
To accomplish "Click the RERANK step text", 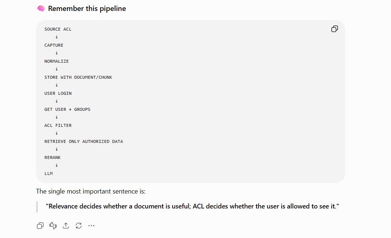I will [x=52, y=157].
